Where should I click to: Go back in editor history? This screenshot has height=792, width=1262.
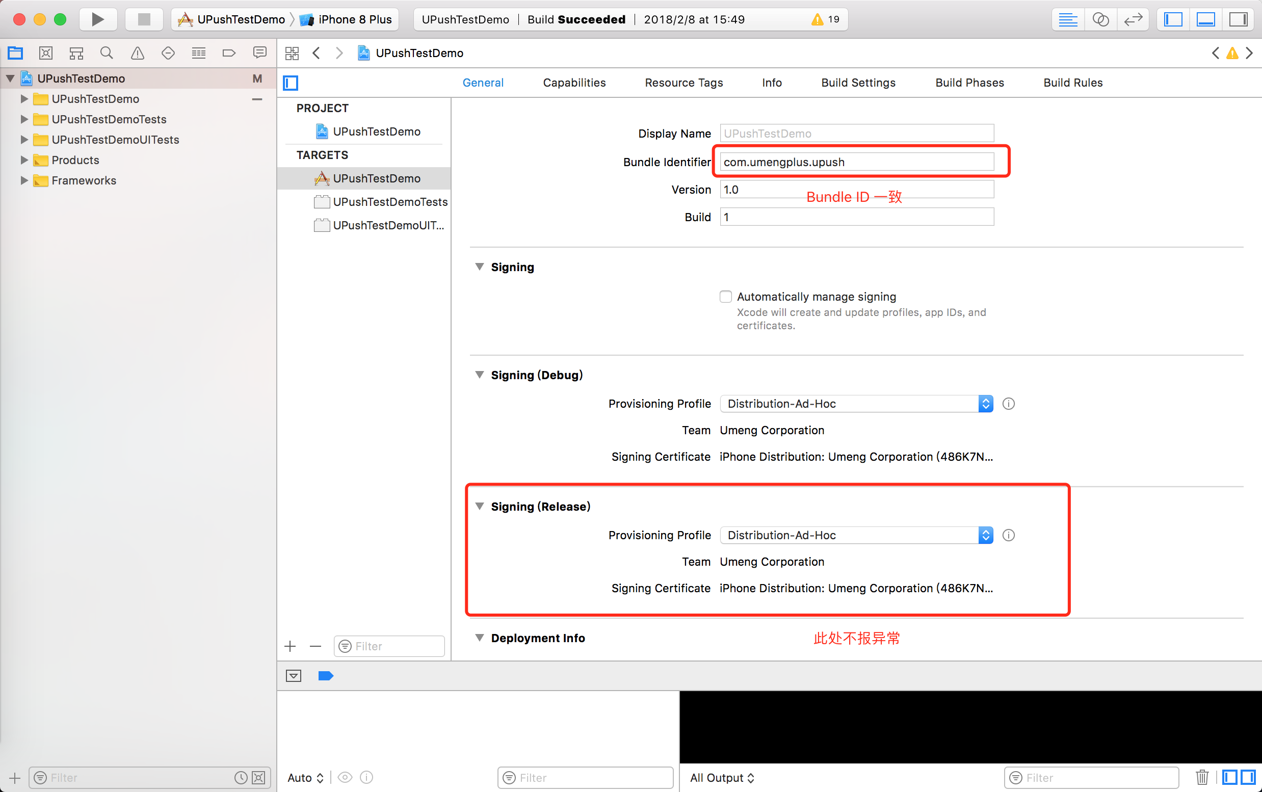317,53
